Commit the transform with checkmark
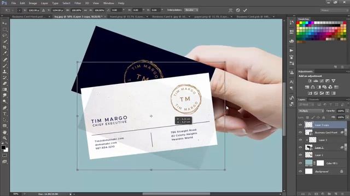 245,10
